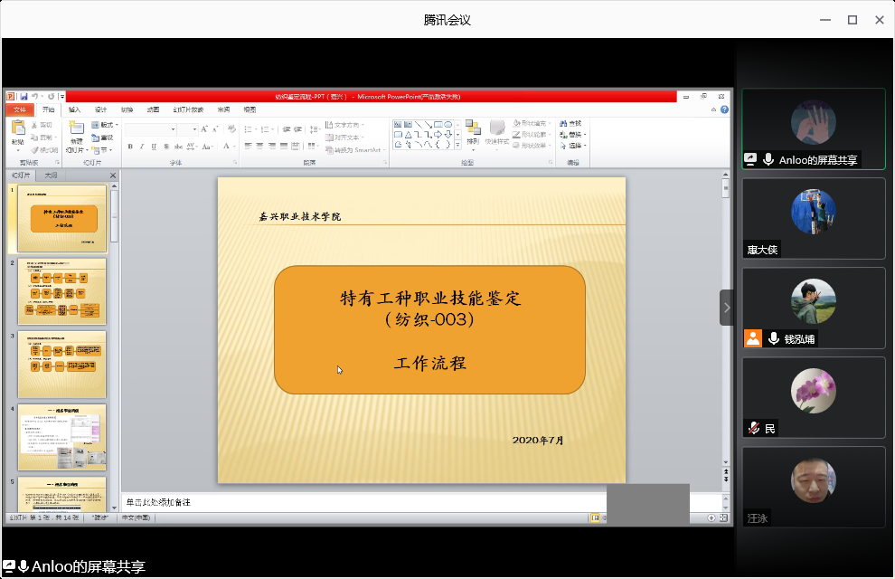Toggle bold formatting in font group
This screenshot has height=579, width=895.
point(130,146)
